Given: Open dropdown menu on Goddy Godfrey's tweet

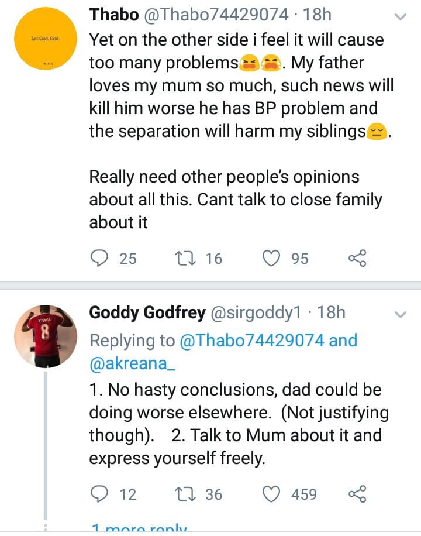Looking at the screenshot, I should coord(401,315).
